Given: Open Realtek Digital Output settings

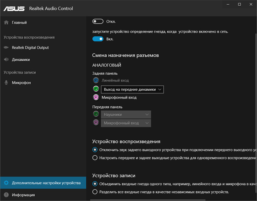Looking at the screenshot, I should click(x=30, y=47).
